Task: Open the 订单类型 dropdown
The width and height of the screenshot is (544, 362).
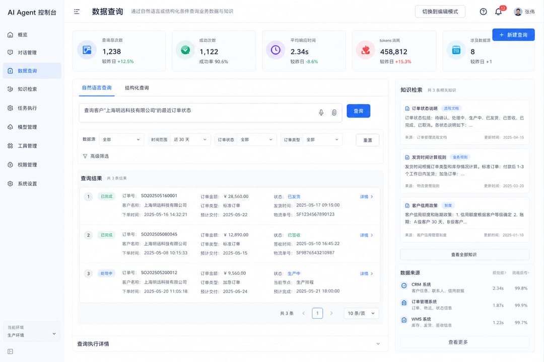Action: (x=323, y=140)
